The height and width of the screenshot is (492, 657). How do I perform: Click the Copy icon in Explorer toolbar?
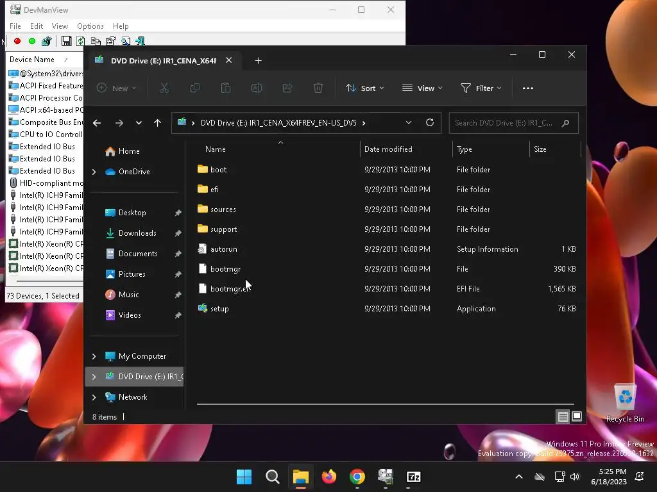click(195, 88)
